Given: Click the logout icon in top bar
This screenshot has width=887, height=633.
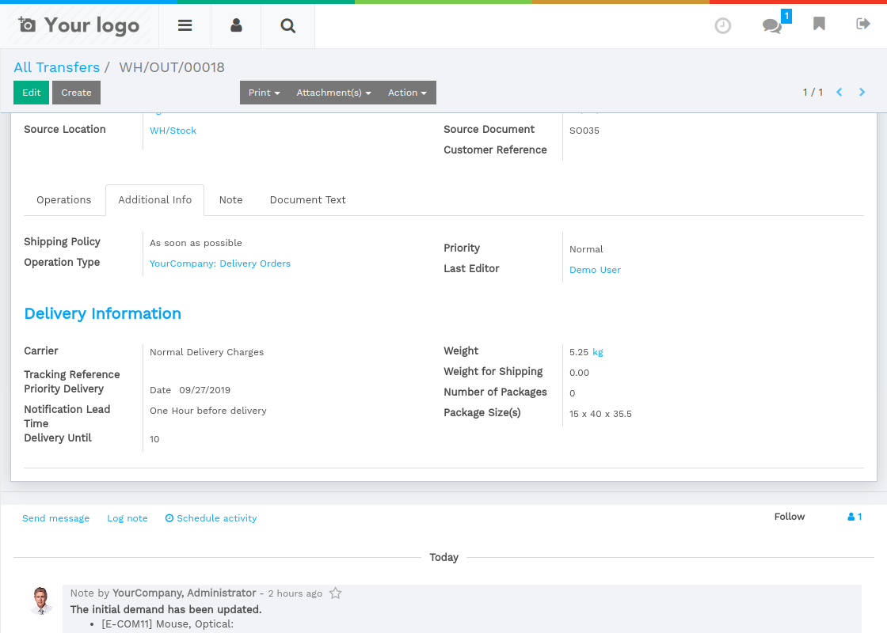Looking at the screenshot, I should [862, 25].
